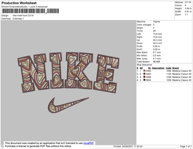Click the Width value '5.81 in'
The height and width of the screenshot is (149, 193).
(188, 12)
